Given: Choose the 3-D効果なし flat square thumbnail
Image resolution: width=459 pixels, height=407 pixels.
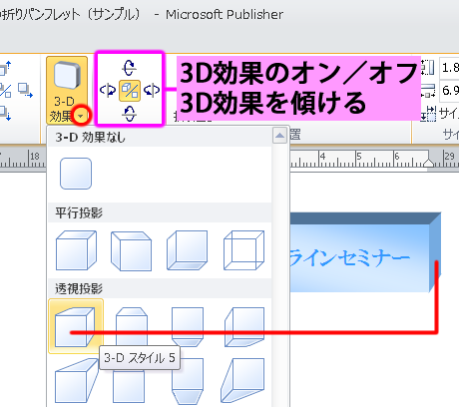Looking at the screenshot, I should point(76,174).
